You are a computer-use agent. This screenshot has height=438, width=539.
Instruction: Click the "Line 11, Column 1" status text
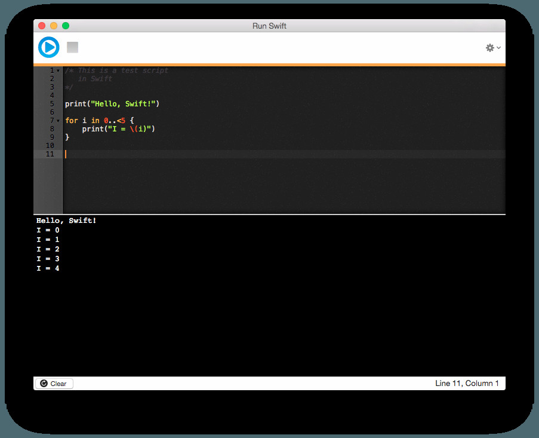click(467, 383)
